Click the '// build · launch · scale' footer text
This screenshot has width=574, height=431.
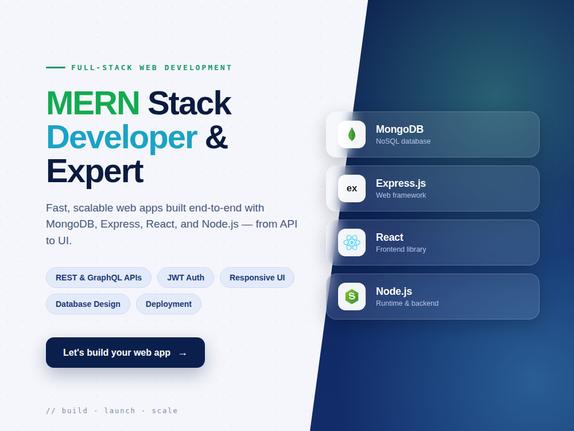(x=112, y=410)
